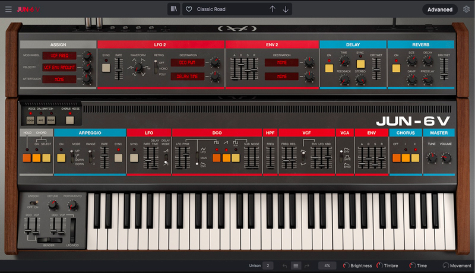Open the preset library browser
Screen dimensions: 475x273
174,9
